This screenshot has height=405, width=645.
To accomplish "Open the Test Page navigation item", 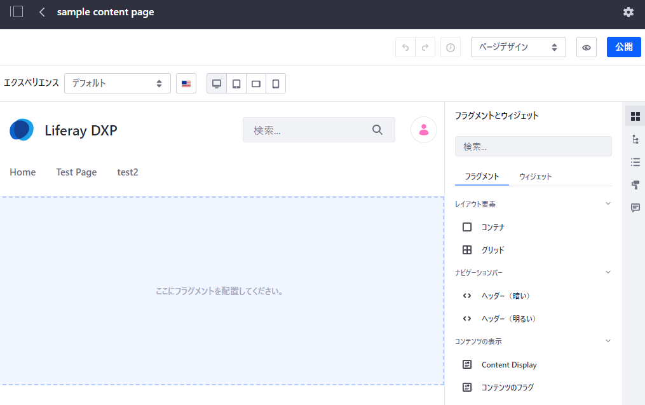I will [76, 172].
